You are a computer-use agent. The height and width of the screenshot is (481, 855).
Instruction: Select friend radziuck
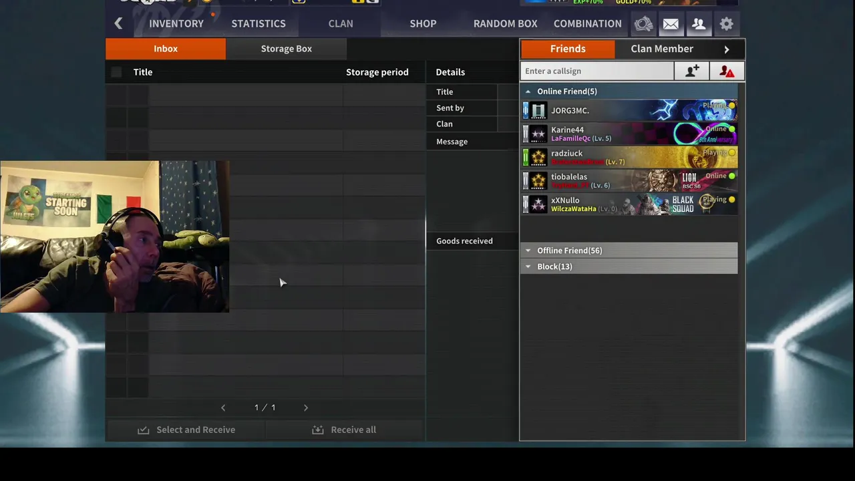click(x=629, y=158)
